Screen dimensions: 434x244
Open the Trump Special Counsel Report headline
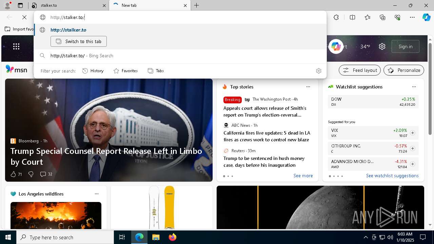click(x=106, y=156)
